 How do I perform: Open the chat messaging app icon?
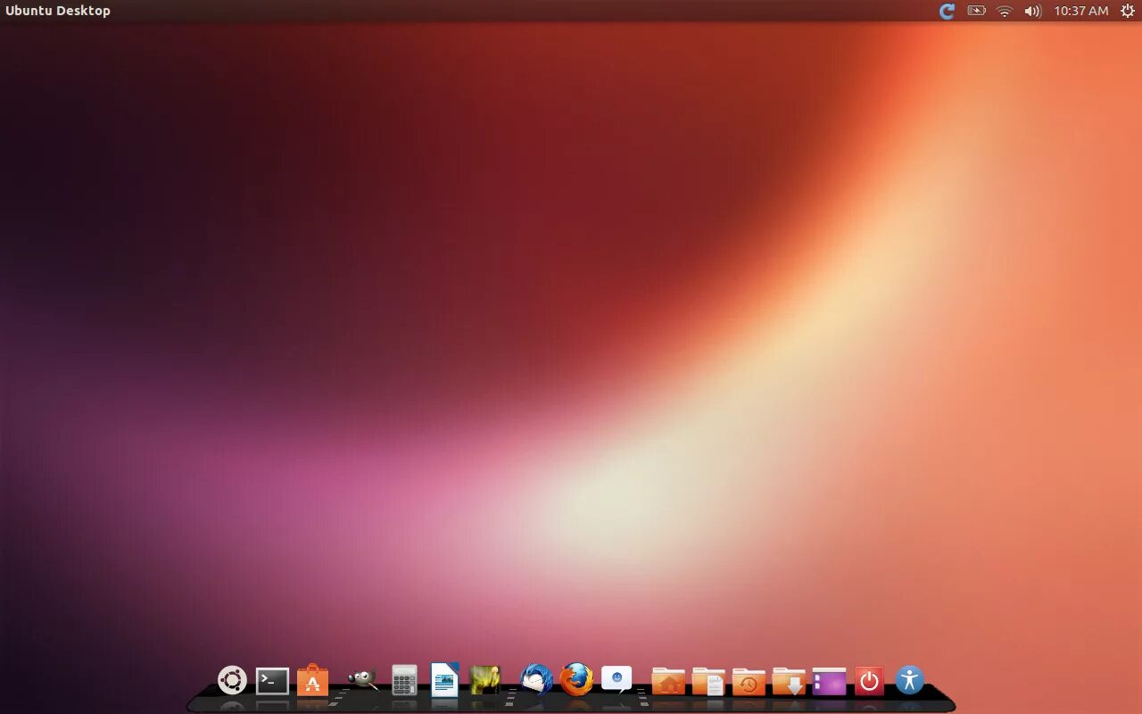tap(617, 680)
